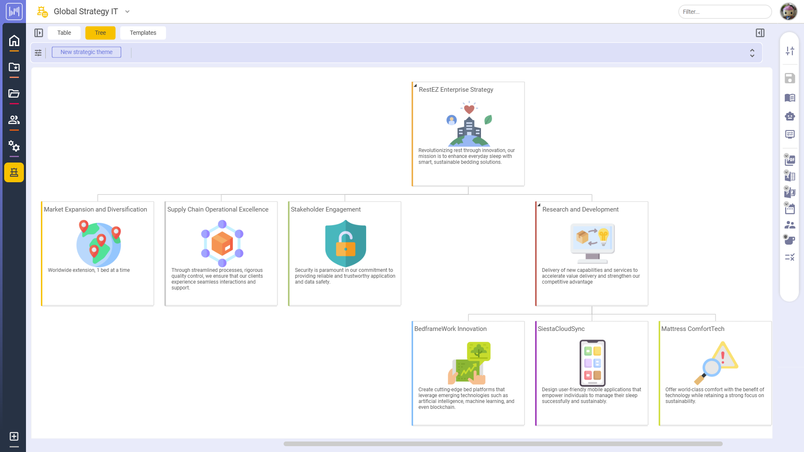Switch to the Table tab

point(64,33)
